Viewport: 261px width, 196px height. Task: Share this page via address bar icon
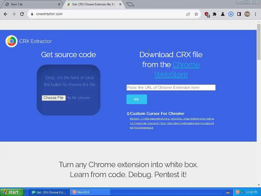pyautogui.click(x=188, y=14)
